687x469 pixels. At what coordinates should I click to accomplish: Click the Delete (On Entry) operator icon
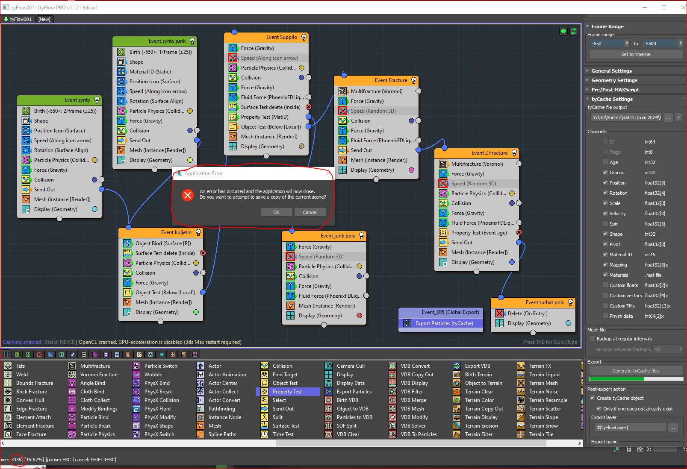click(499, 314)
